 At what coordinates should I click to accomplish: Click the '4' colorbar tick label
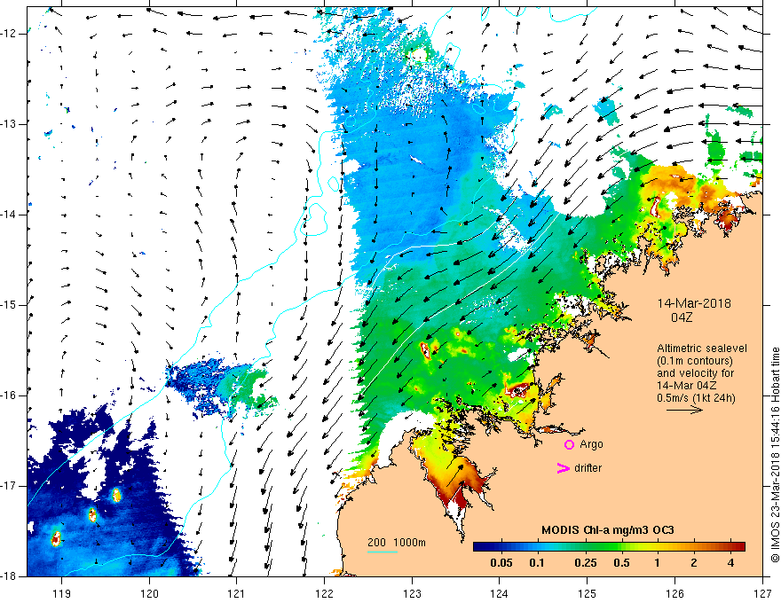730,563
